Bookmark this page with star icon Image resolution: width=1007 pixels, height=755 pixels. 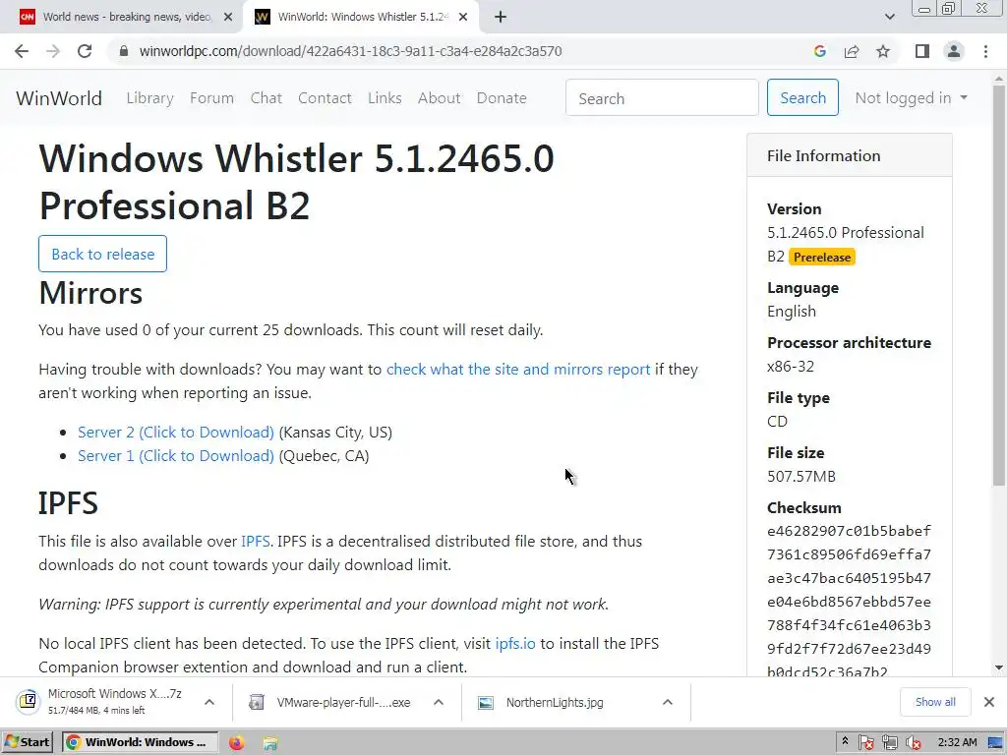pyautogui.click(x=883, y=51)
